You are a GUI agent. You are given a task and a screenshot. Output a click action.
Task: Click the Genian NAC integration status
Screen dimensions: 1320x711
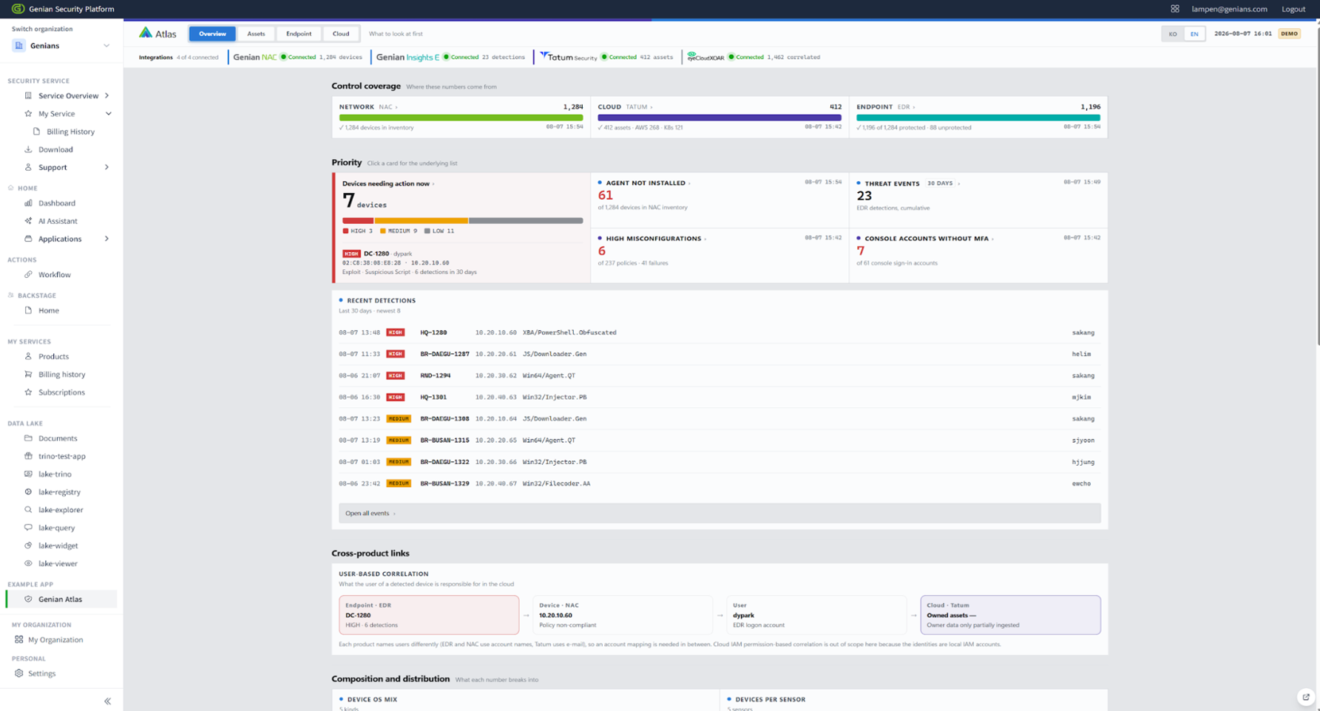pos(297,57)
